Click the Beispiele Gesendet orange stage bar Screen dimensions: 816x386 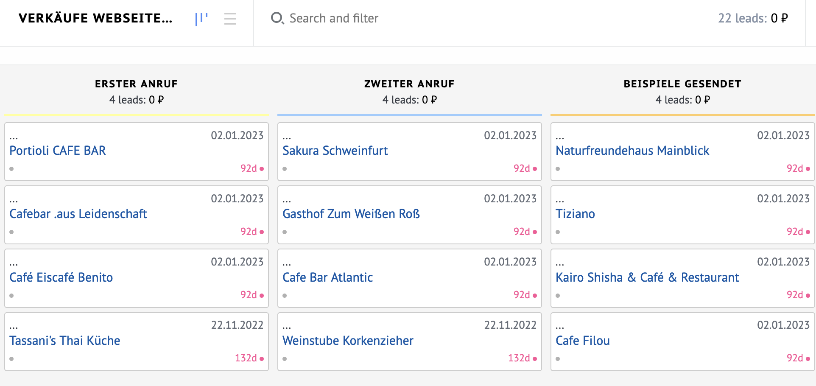(x=682, y=115)
